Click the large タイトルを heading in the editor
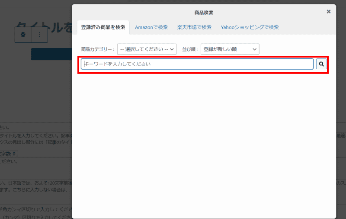Image resolution: width=346 pixels, height=219 pixels. (x=44, y=28)
